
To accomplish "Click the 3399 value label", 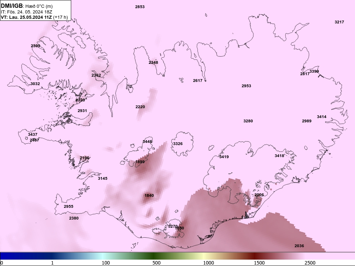I will [314, 71].
